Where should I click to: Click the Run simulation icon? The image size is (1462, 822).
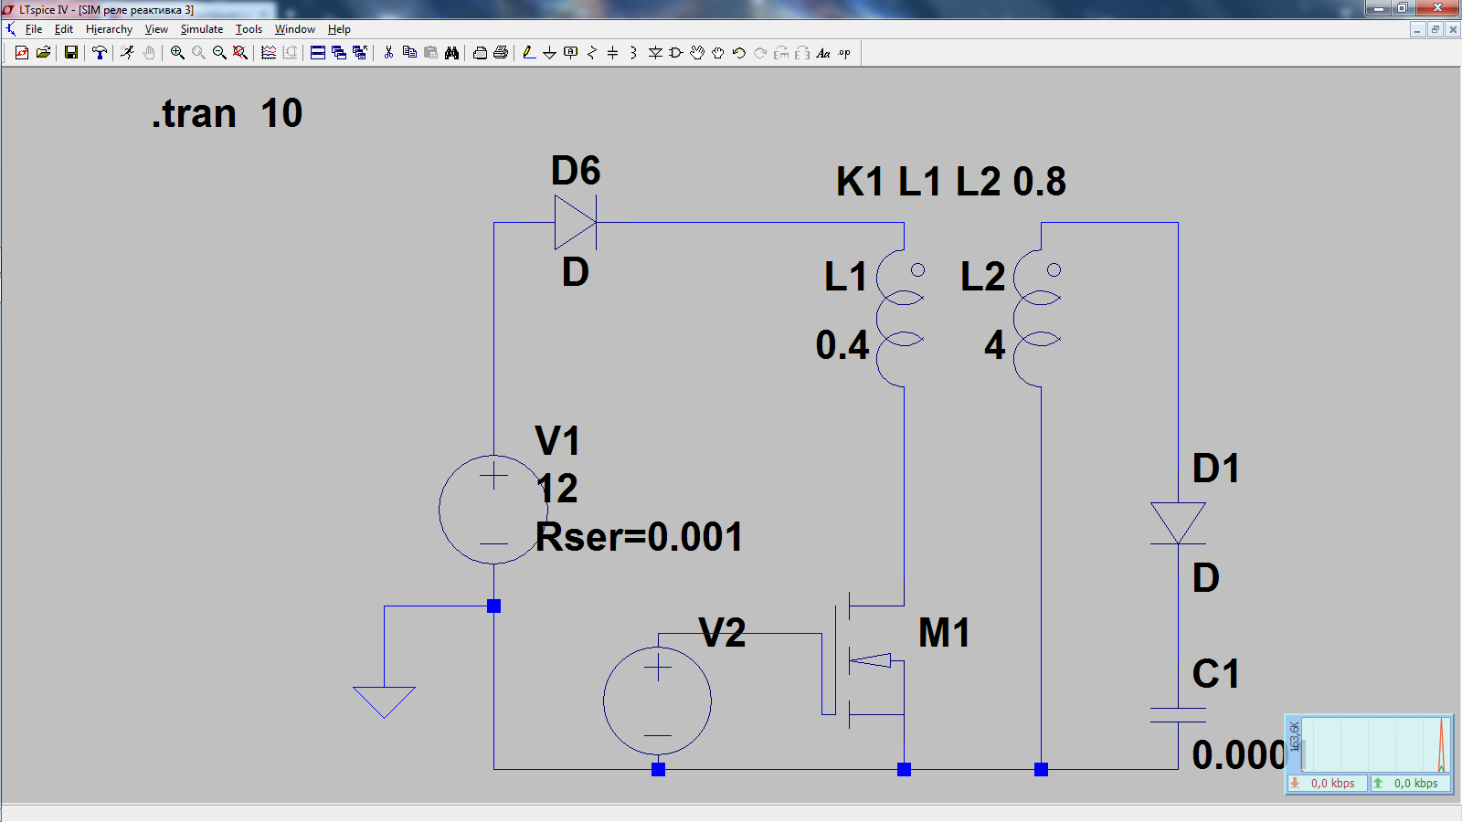127,53
